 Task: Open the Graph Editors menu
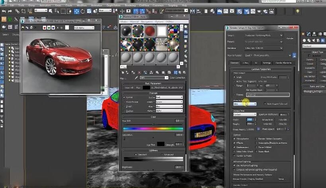(x=113, y=5)
